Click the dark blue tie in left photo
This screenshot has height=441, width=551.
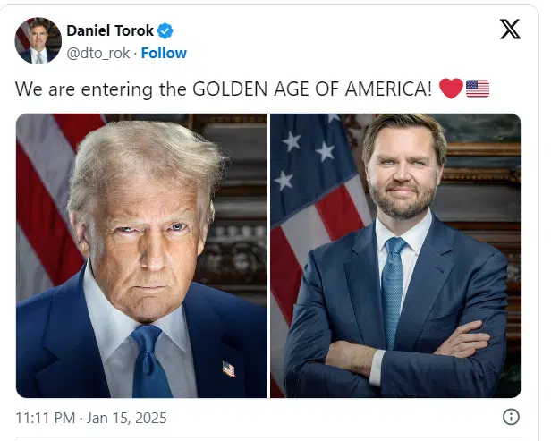pyautogui.click(x=149, y=361)
